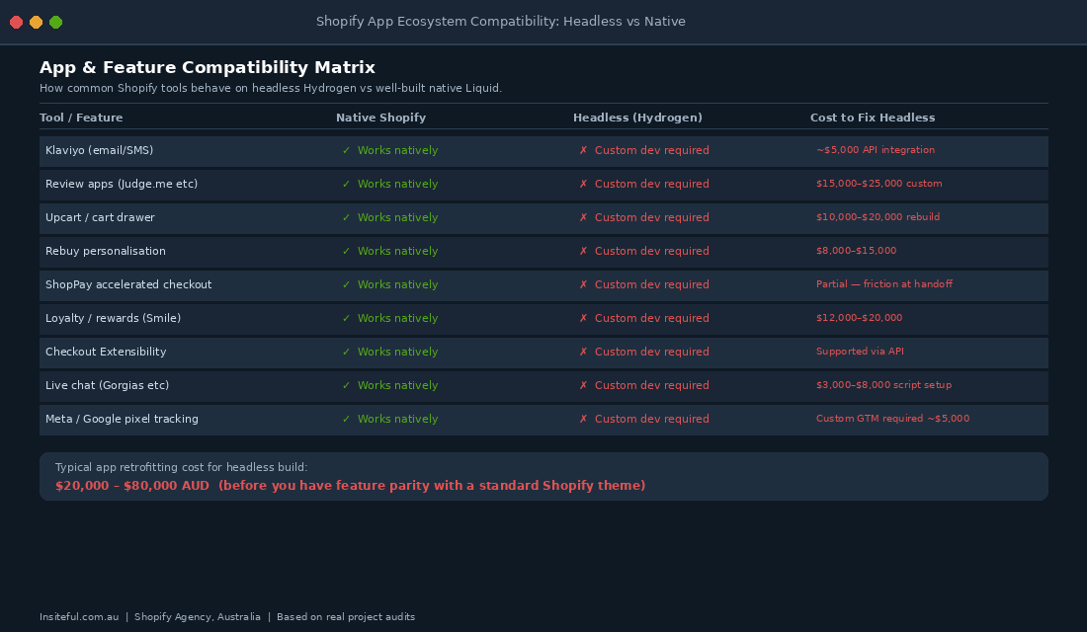Click the Headless (Hydrogen) column header

637,118
